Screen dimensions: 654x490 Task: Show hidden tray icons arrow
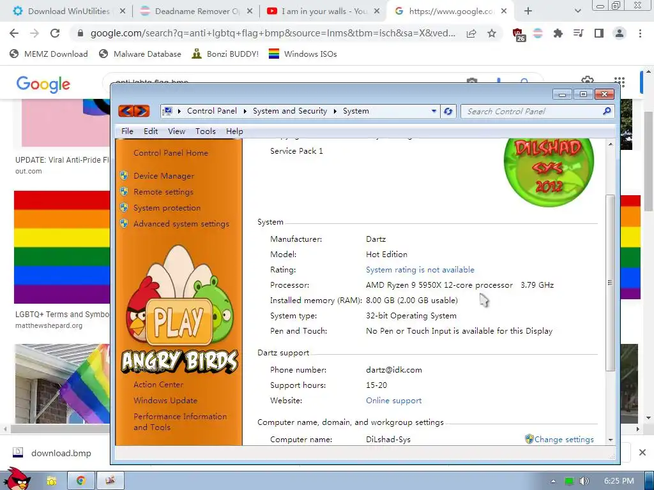click(553, 481)
